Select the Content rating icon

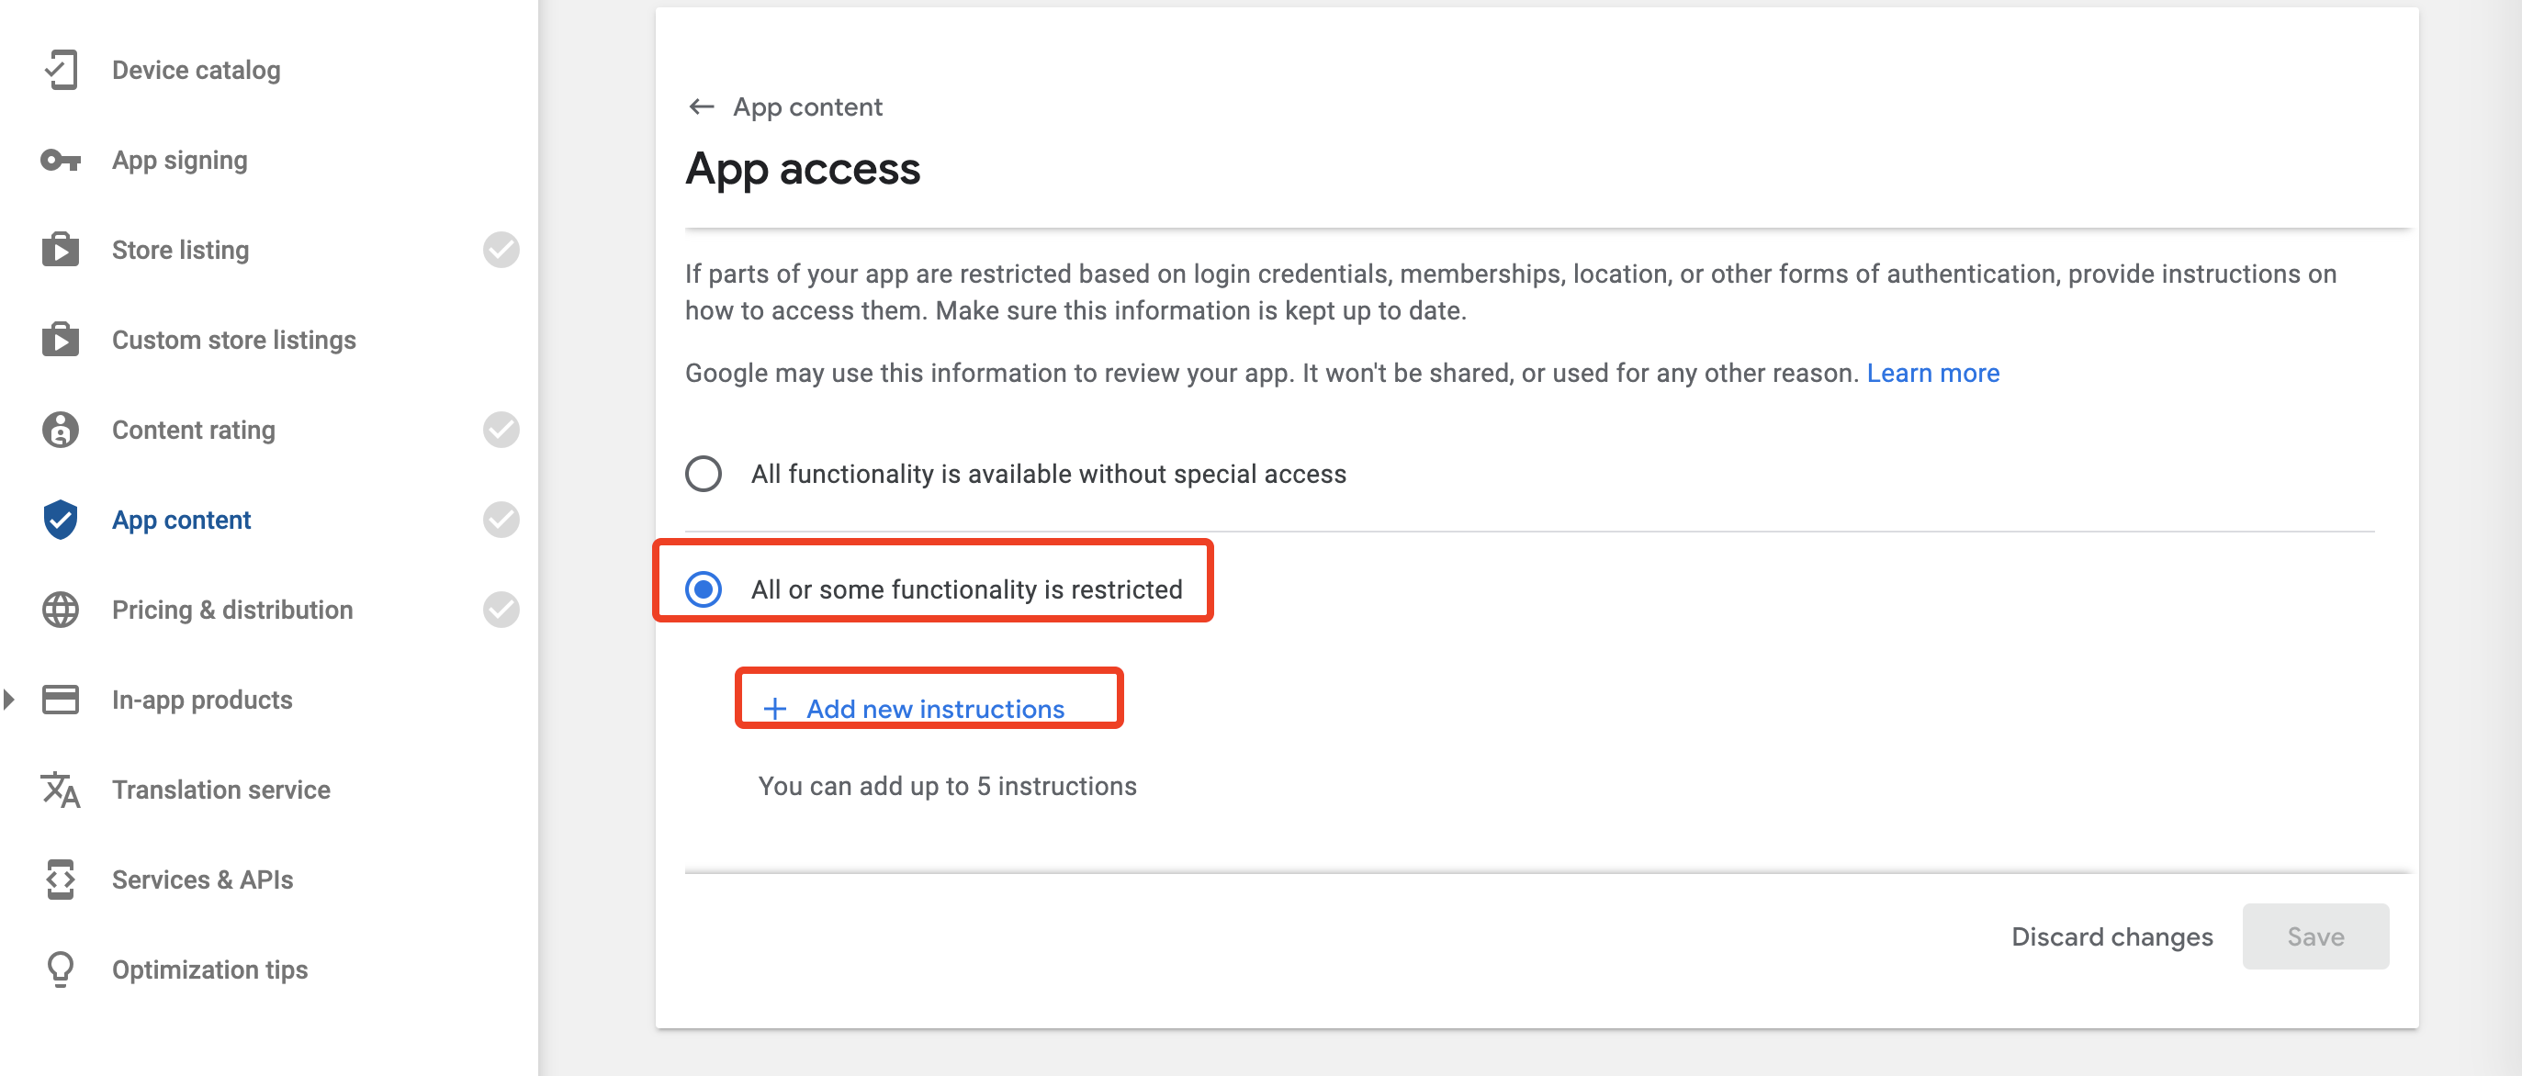click(x=61, y=430)
